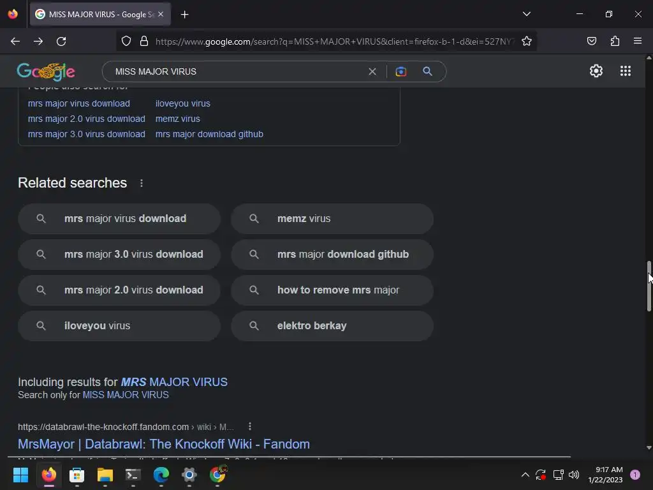Click the Google logo
The height and width of the screenshot is (490, 653).
pyautogui.click(x=46, y=71)
